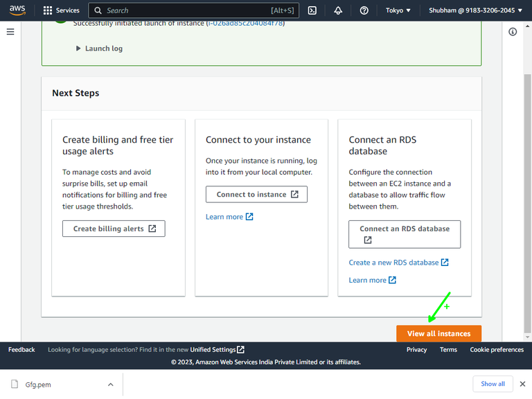This screenshot has height=399, width=532.
Task: Open the AWS home logo
Action: pos(17,10)
